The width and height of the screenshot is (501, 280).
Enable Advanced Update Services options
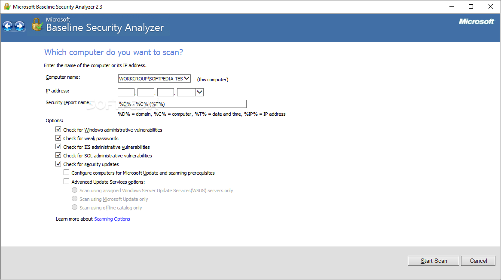point(67,182)
